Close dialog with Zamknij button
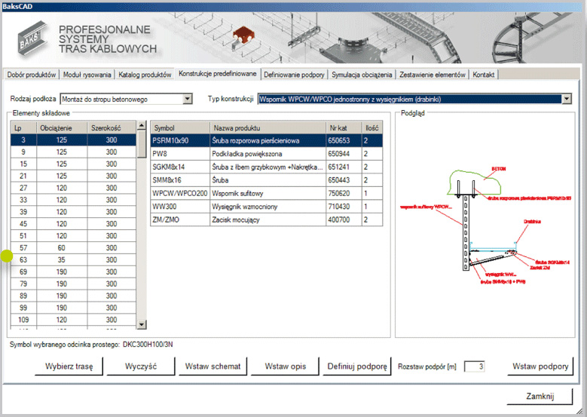 click(540, 397)
